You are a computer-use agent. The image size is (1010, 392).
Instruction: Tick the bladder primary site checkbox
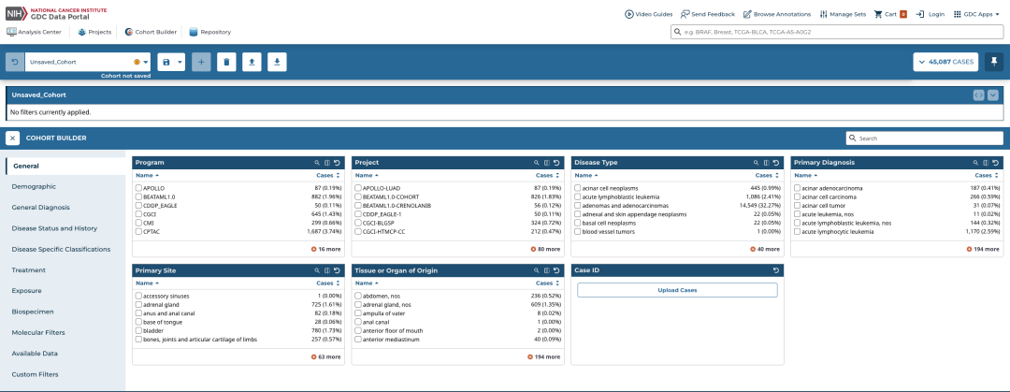point(138,330)
